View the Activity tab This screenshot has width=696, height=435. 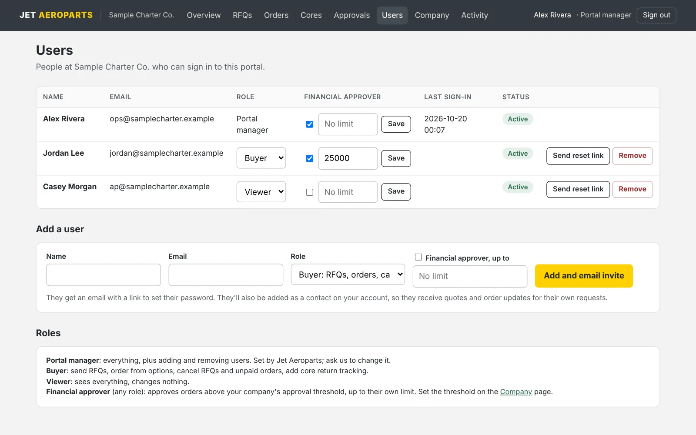click(475, 15)
